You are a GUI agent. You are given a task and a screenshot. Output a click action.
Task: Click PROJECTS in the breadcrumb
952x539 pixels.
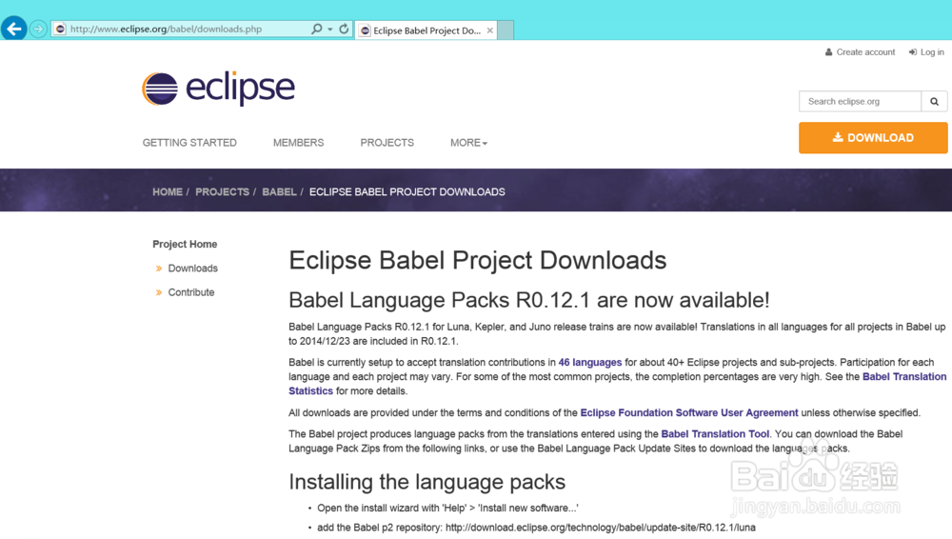pos(222,192)
